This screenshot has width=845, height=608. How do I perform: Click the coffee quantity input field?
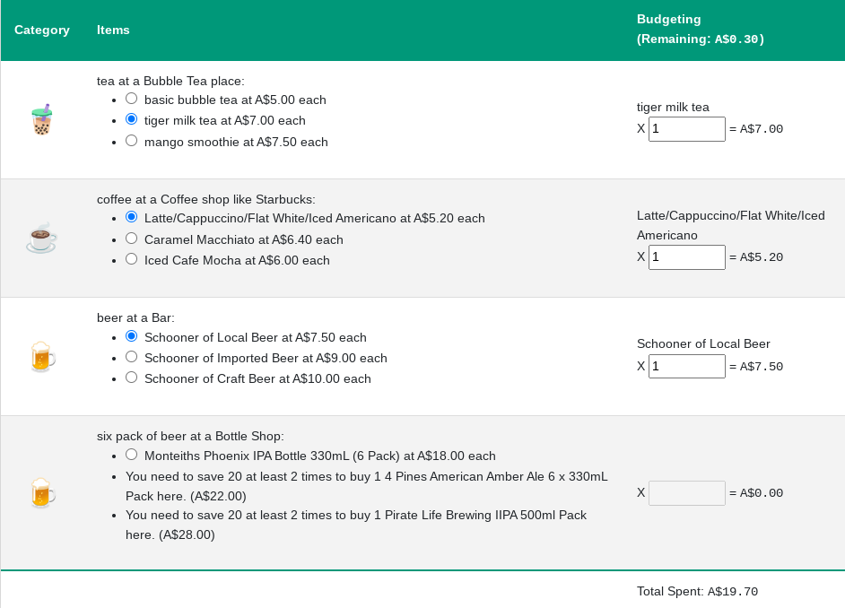(686, 257)
